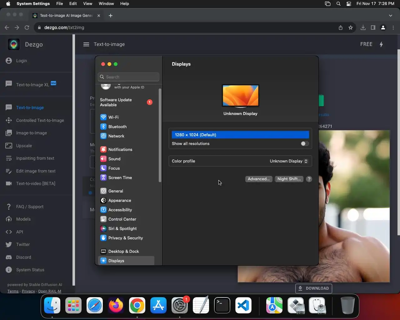
Task: Open Firefox from the Dock
Action: (116, 305)
